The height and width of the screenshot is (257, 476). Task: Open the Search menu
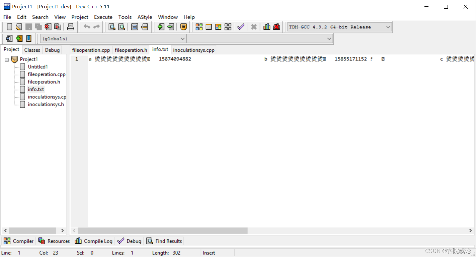40,17
